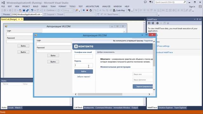The width and height of the screenshot is (203, 114).
Task: Open the IntelliTrace window position dropdown
Action: [194, 19]
